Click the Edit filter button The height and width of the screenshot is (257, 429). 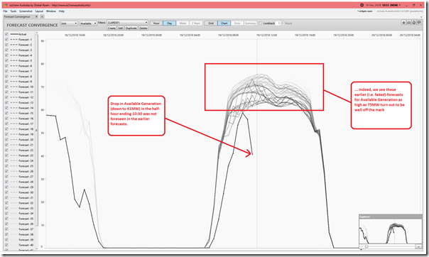(x=120, y=28)
